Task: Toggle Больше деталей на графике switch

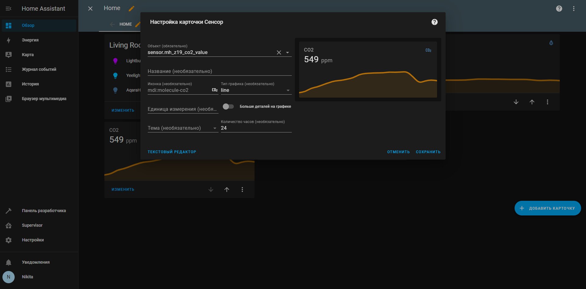Action: tap(228, 107)
